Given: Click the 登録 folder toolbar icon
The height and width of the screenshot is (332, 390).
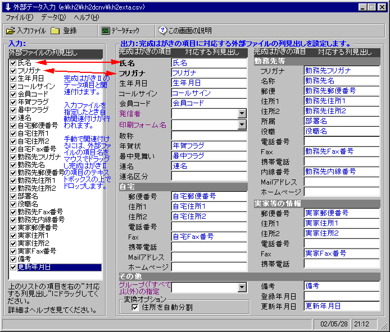Looking at the screenshot, I should click(55, 30).
